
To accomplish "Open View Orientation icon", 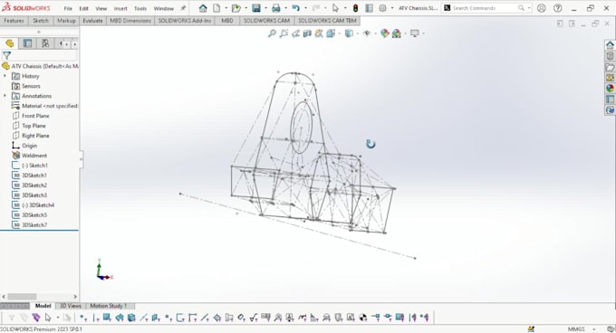I will [331, 33].
